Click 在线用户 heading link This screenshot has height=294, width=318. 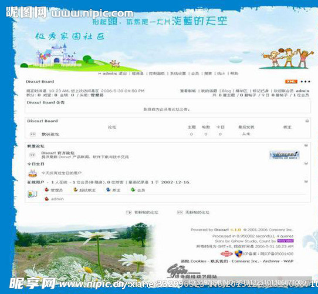tap(36, 182)
